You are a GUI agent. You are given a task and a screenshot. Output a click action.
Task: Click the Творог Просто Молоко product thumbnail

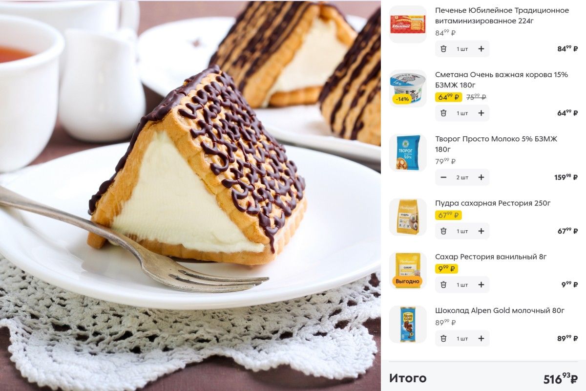(408, 152)
